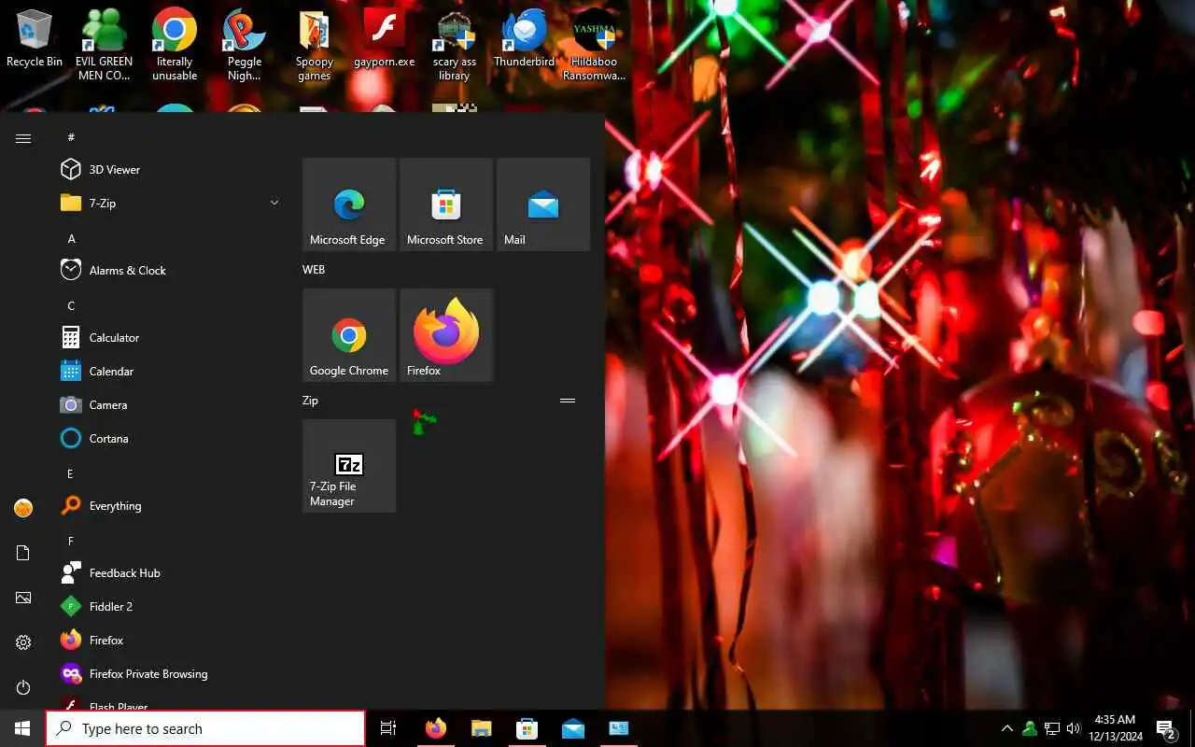This screenshot has height=747, width=1195.
Task: Jump to letter A in app list
Action: coord(71,238)
